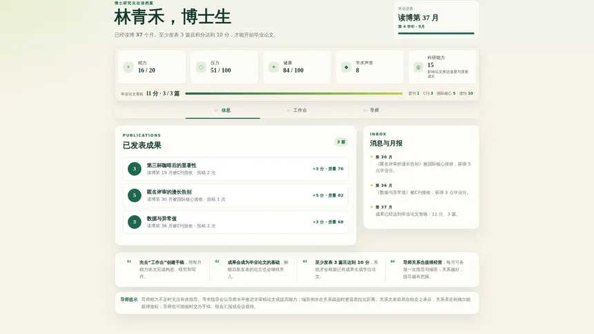Click the 第 37 月 inbox message

421,210
